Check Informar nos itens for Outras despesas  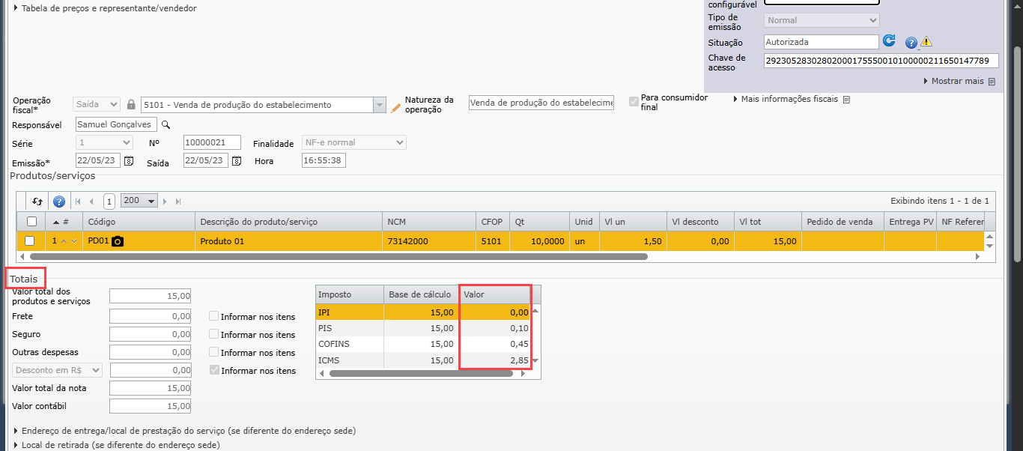pyautogui.click(x=214, y=352)
